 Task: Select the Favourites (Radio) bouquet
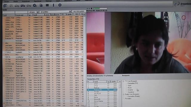point(133,96)
